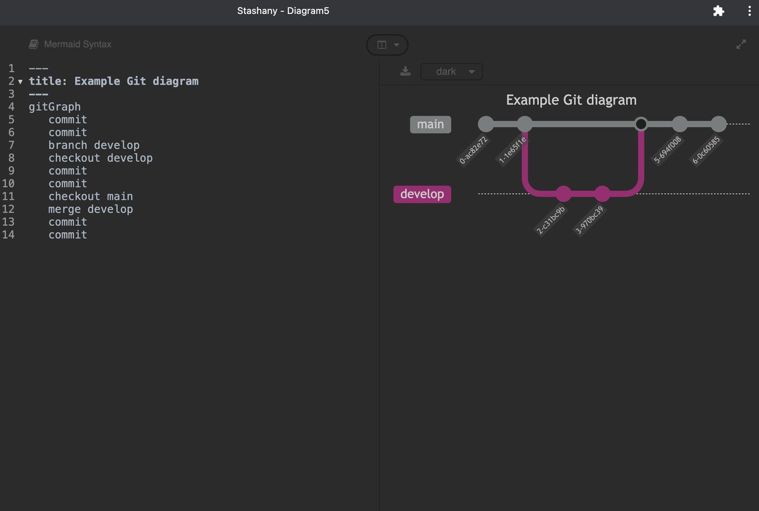Image resolution: width=759 pixels, height=511 pixels.
Task: Click line number 3 in the gutter
Action: point(11,94)
